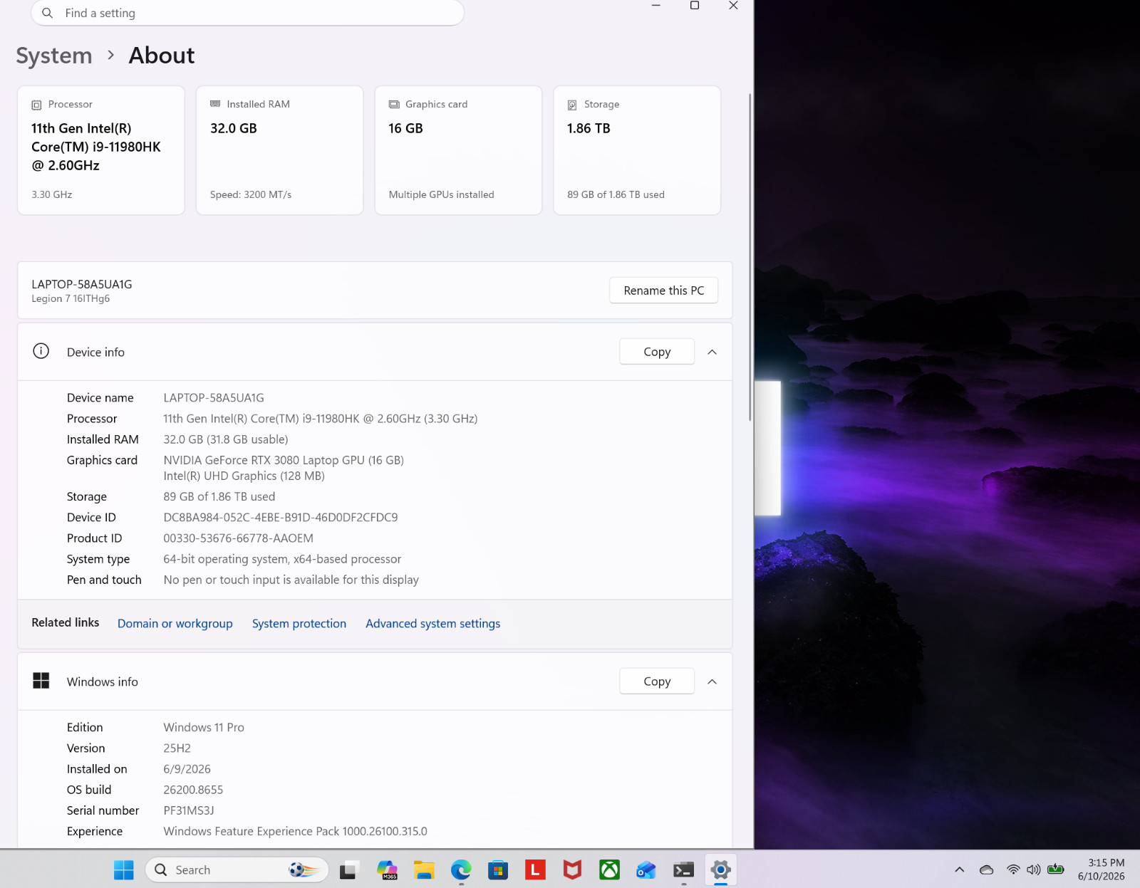Click the OS build value 26200.8655
1140x888 pixels.
click(x=193, y=790)
